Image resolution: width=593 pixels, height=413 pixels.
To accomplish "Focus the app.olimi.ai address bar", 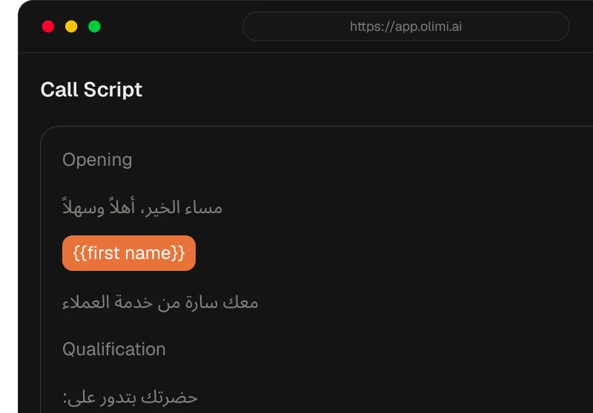I will (405, 27).
